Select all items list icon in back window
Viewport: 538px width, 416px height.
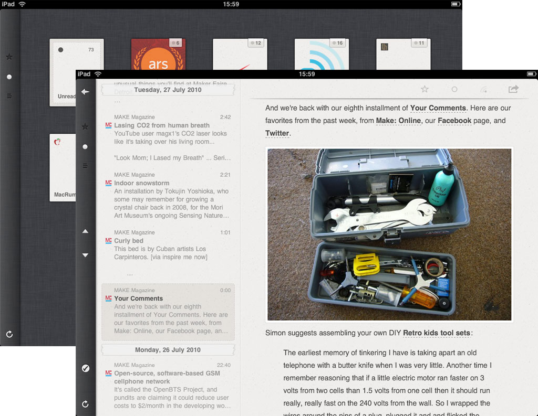point(9,96)
